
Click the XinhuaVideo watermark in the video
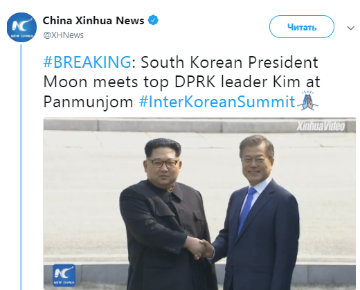click(x=321, y=126)
